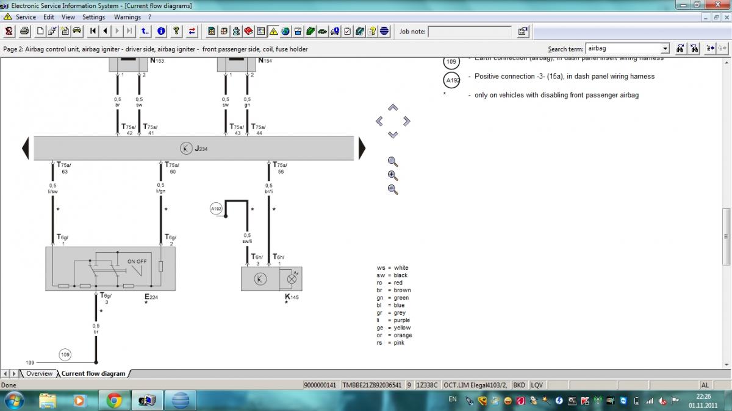Click the 'li = purple' legend entry
Viewport: 732px width, 411px height.
click(x=393, y=320)
